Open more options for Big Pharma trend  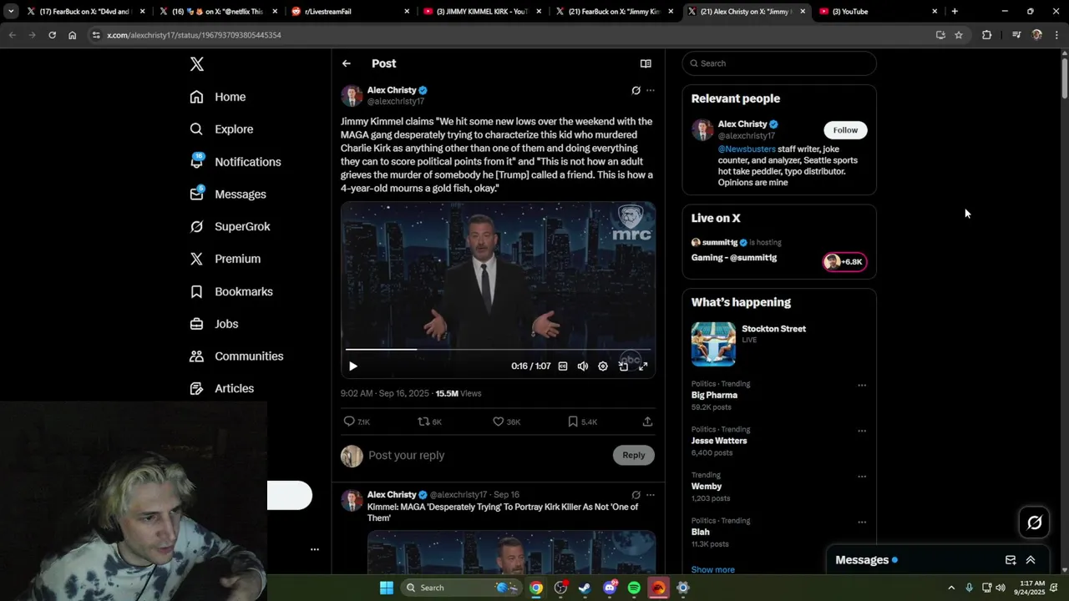coord(862,386)
